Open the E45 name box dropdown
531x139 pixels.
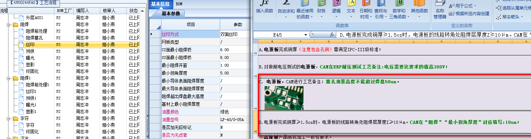tap(306, 35)
